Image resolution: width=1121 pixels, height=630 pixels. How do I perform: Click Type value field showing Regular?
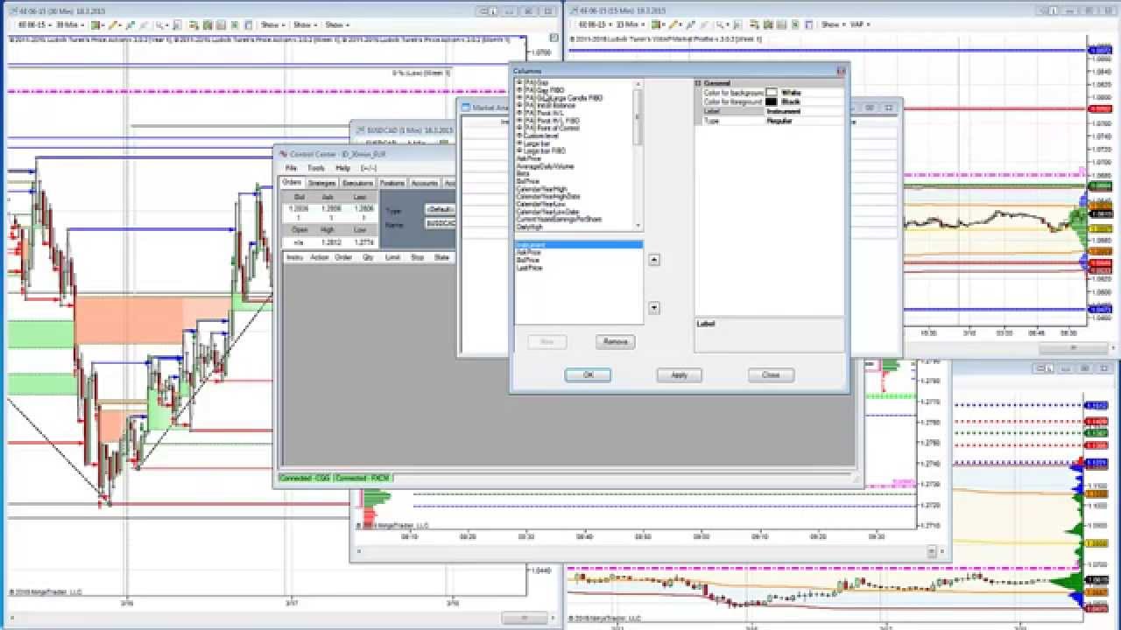804,121
